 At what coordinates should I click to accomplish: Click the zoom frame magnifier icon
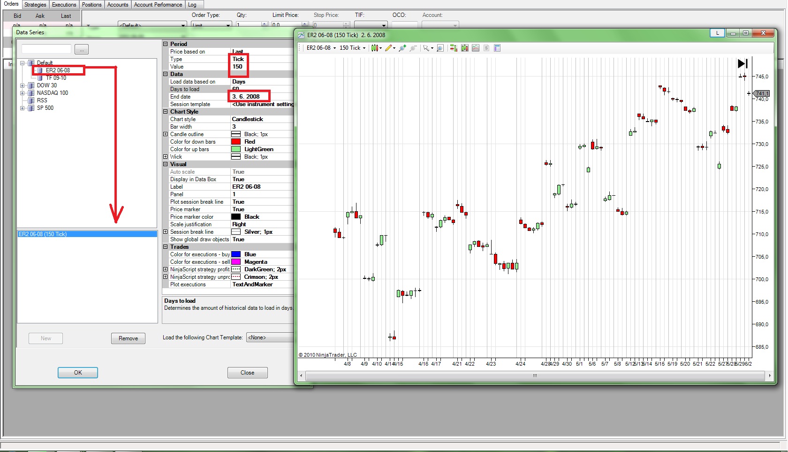click(x=440, y=48)
